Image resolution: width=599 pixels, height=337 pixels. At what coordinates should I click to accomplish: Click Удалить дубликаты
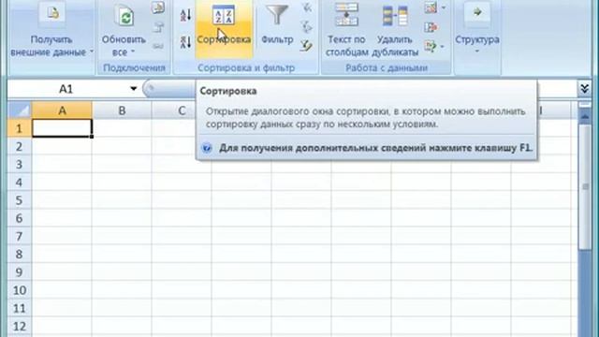[395, 29]
